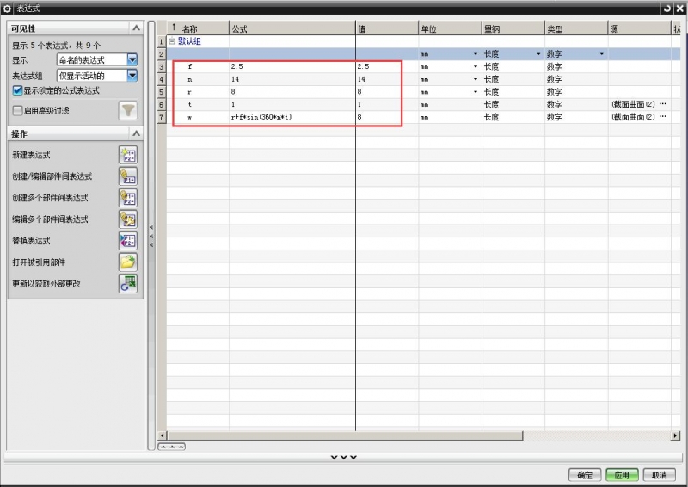Click the dialog settings gear icon
This screenshot has width=688, height=487.
pos(7,9)
